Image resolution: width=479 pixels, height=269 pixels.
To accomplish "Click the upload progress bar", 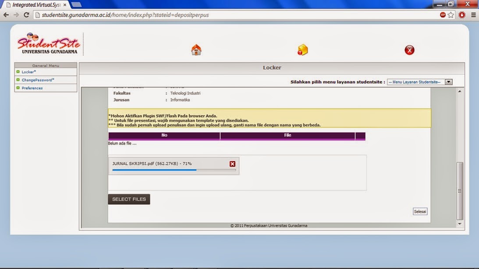I will click(x=174, y=170).
